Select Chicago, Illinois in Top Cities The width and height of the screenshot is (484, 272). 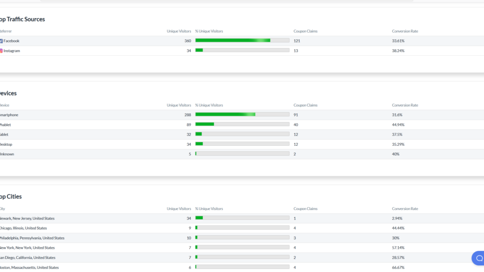coord(23,228)
